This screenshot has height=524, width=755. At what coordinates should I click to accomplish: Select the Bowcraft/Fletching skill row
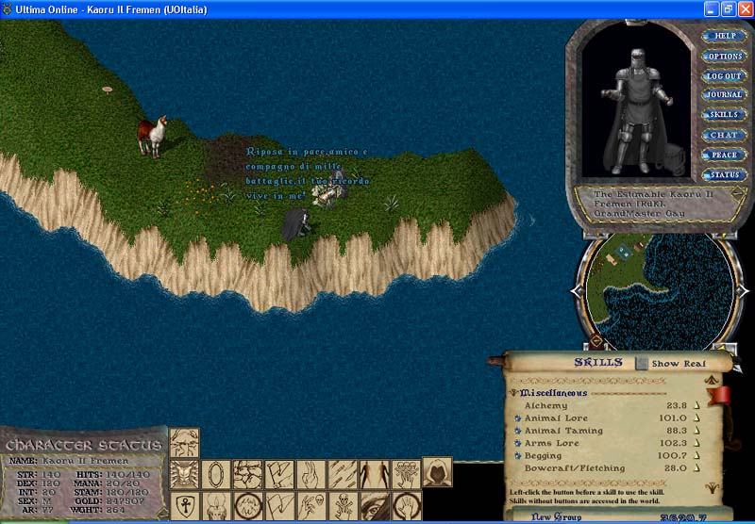click(606, 468)
